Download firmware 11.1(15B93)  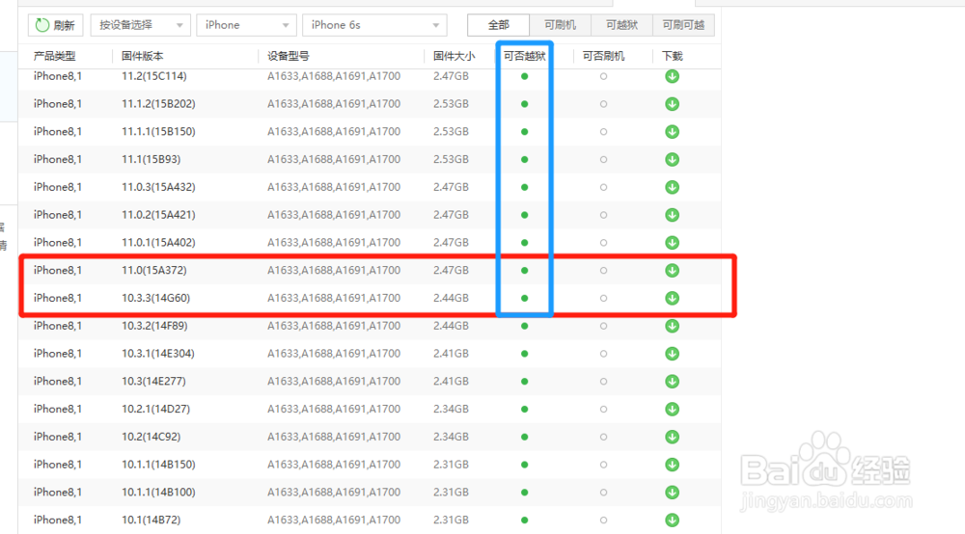point(672,159)
